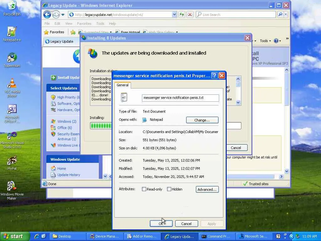Screen dimensions: 321x241
Task: Open the Favorites menu in menu bar
Action: 84,24
